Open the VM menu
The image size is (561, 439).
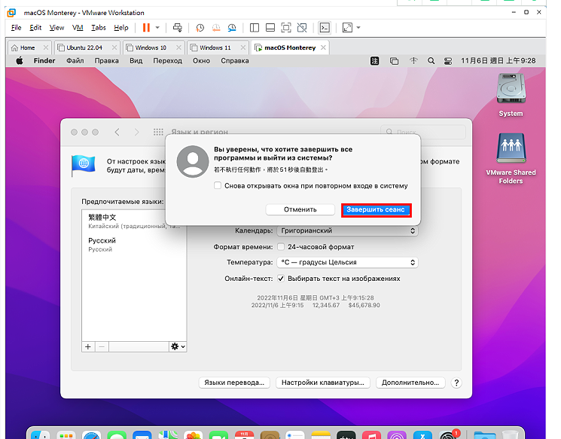click(78, 28)
